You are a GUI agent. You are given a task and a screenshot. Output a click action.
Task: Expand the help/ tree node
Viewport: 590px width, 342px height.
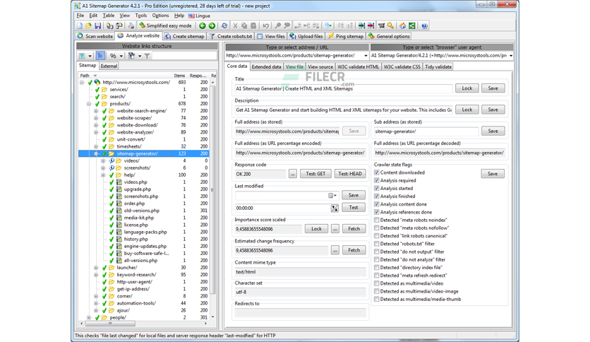(103, 175)
